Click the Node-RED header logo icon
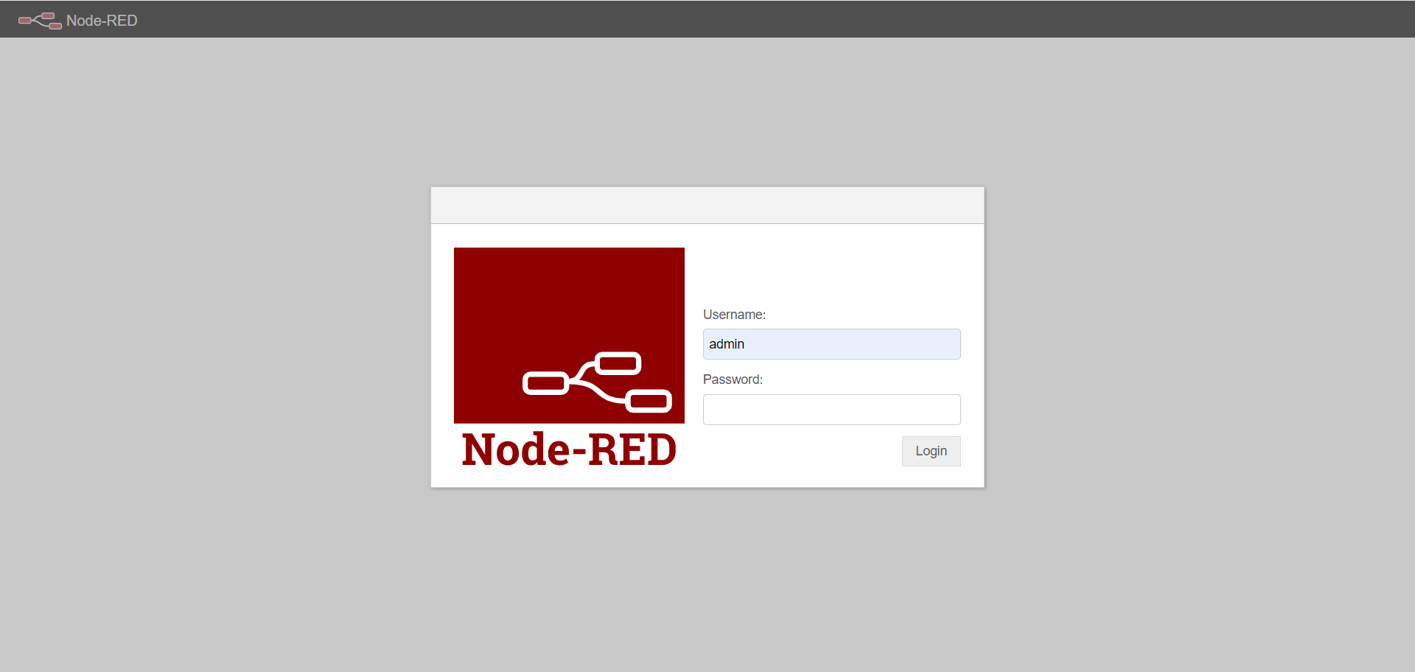Viewport: 1415px width, 672px height. coord(40,21)
